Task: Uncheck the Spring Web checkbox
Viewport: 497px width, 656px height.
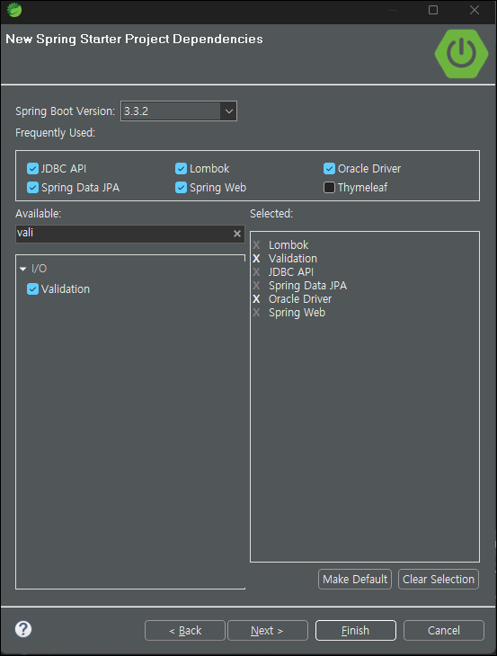Action: tap(181, 188)
